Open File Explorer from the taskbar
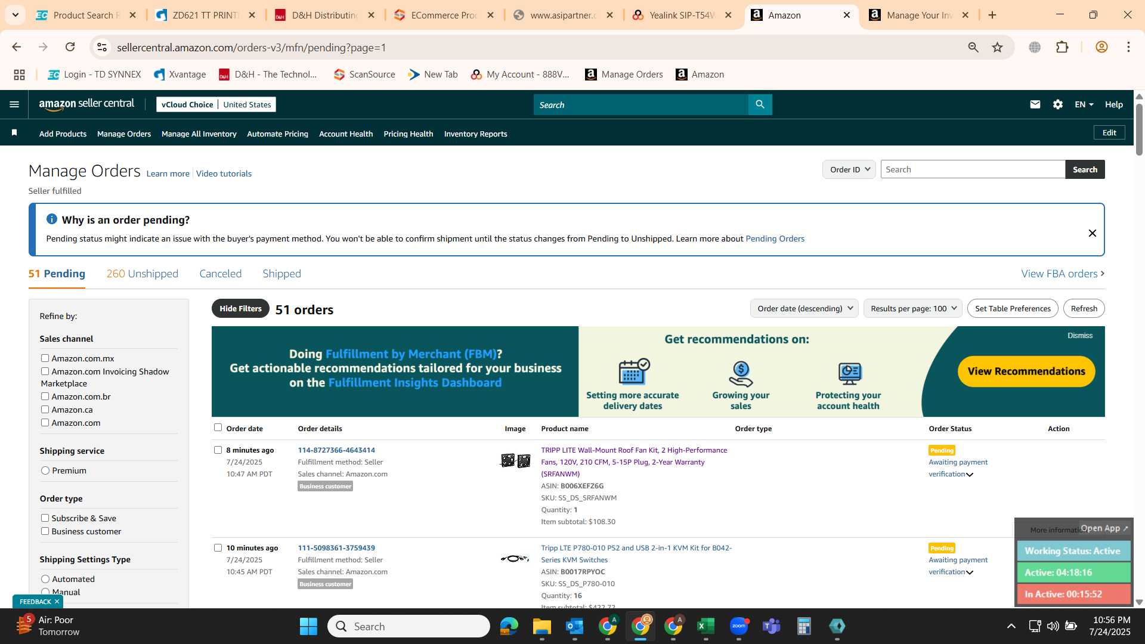 point(541,626)
